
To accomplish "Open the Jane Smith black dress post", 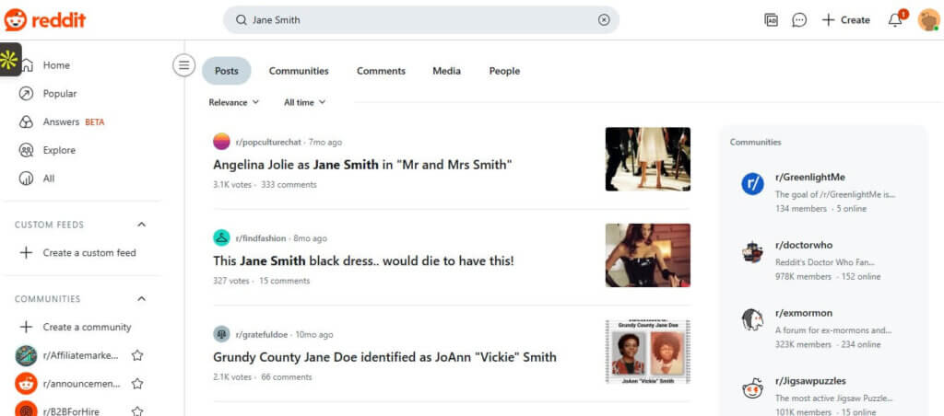I will pos(363,260).
